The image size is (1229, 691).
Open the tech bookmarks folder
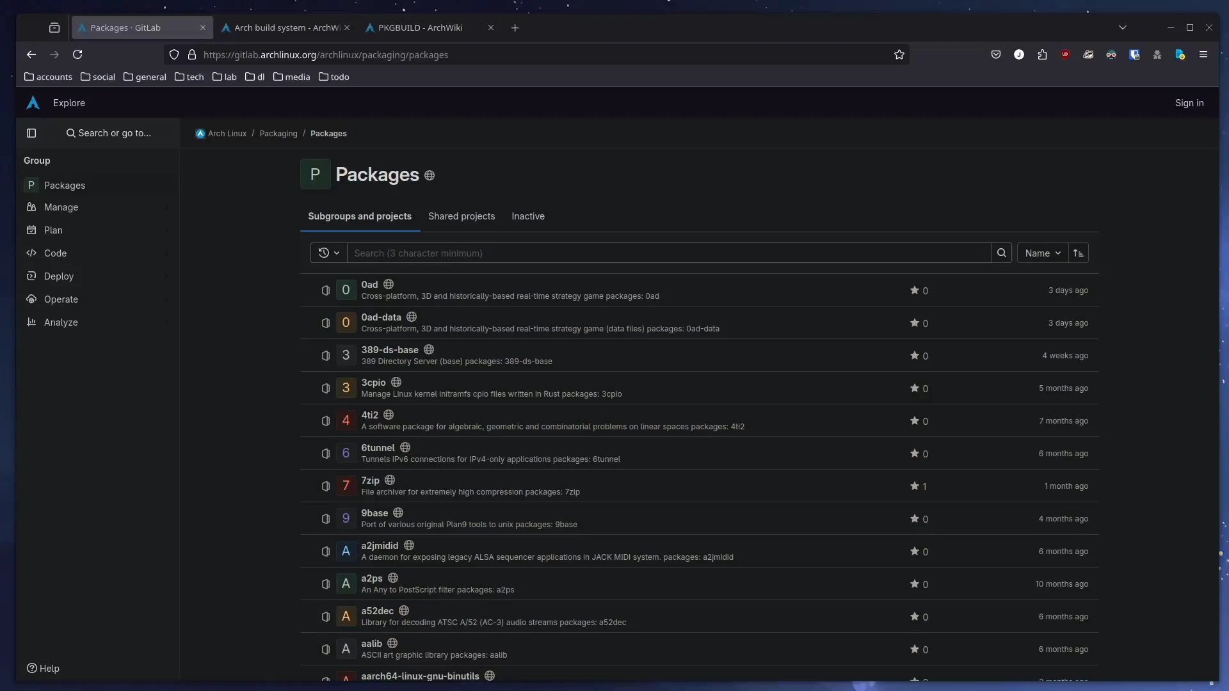(x=189, y=77)
